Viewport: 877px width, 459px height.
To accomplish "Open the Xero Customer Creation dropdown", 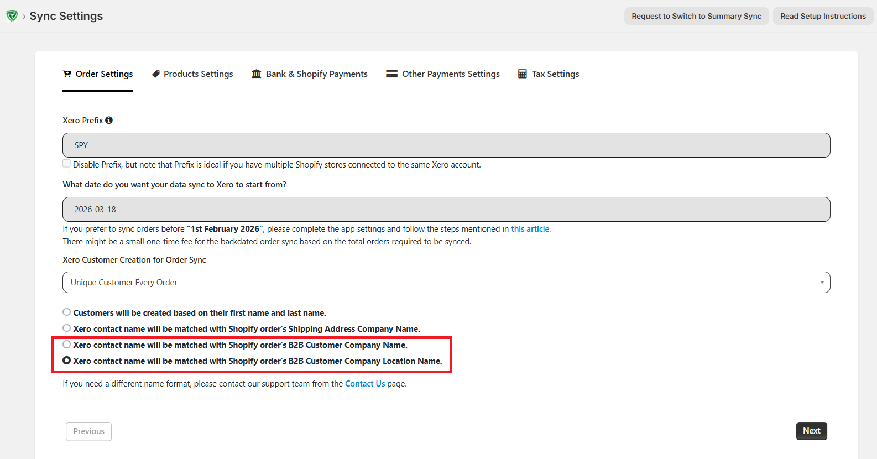I will click(446, 283).
